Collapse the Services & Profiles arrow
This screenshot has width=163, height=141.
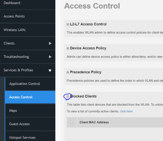(x=50, y=71)
